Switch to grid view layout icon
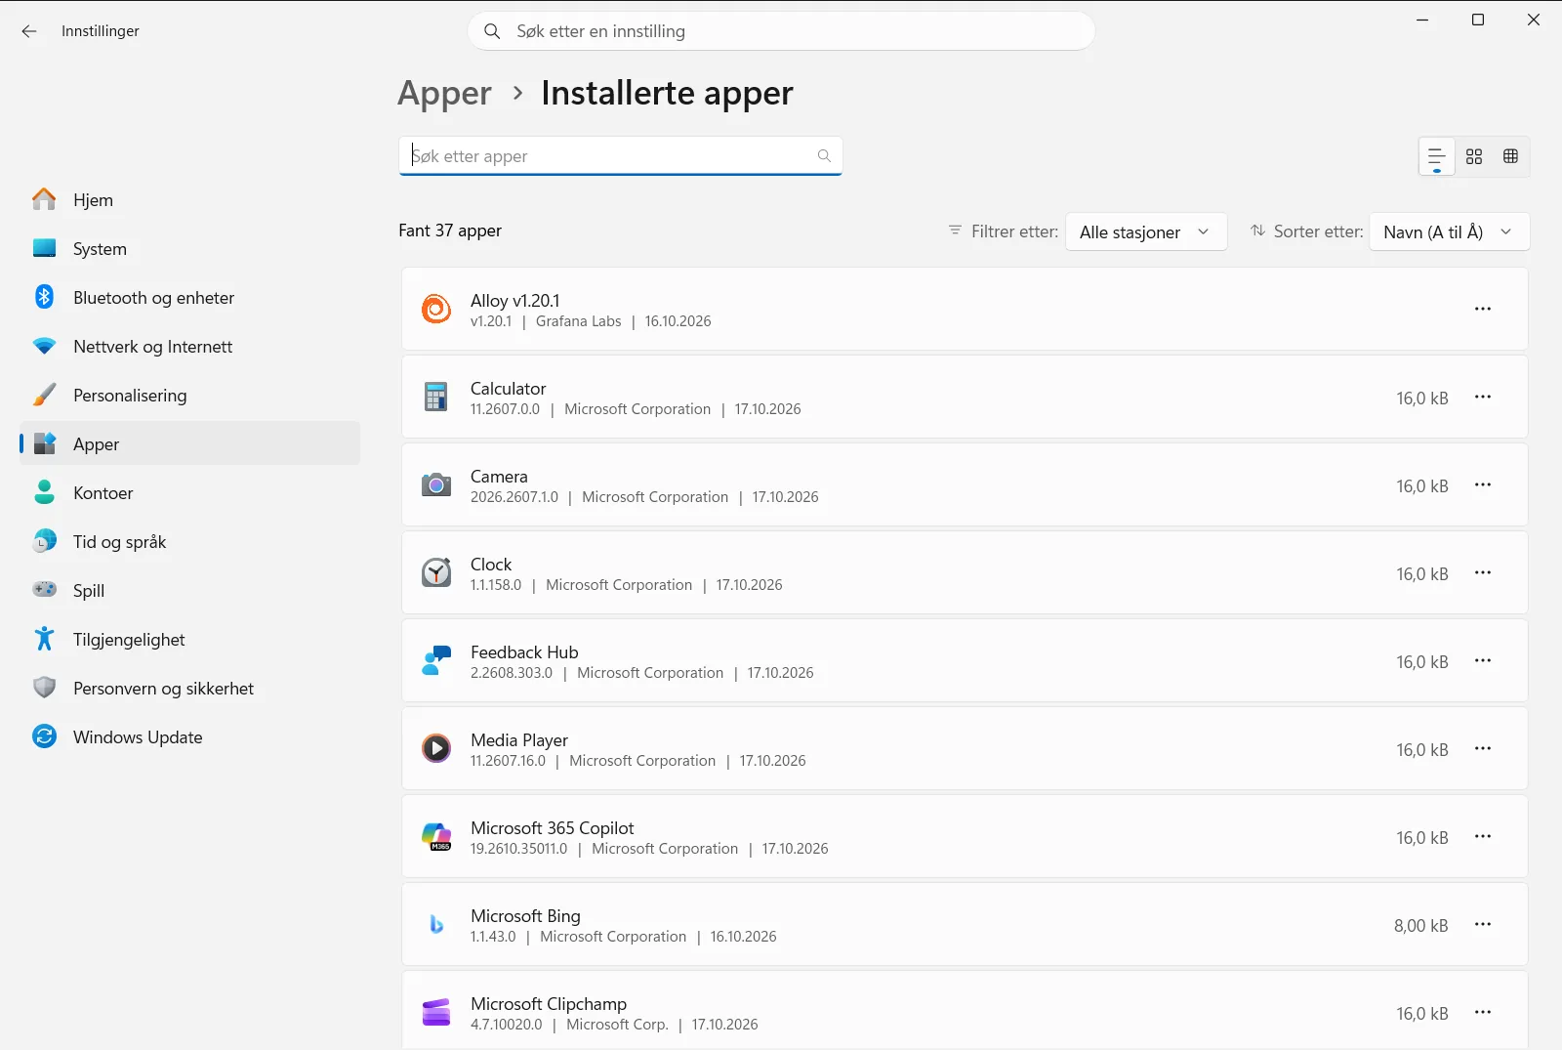 pyautogui.click(x=1474, y=156)
